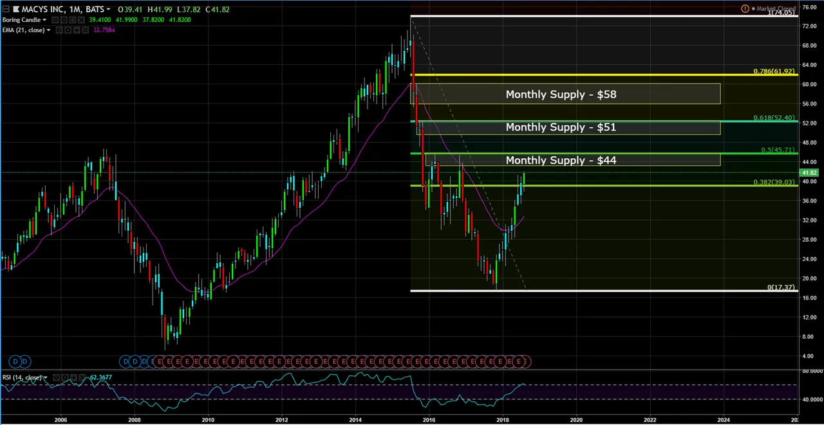Toggle visibility eye of EMA indicator
824x425 pixels.
click(59, 30)
